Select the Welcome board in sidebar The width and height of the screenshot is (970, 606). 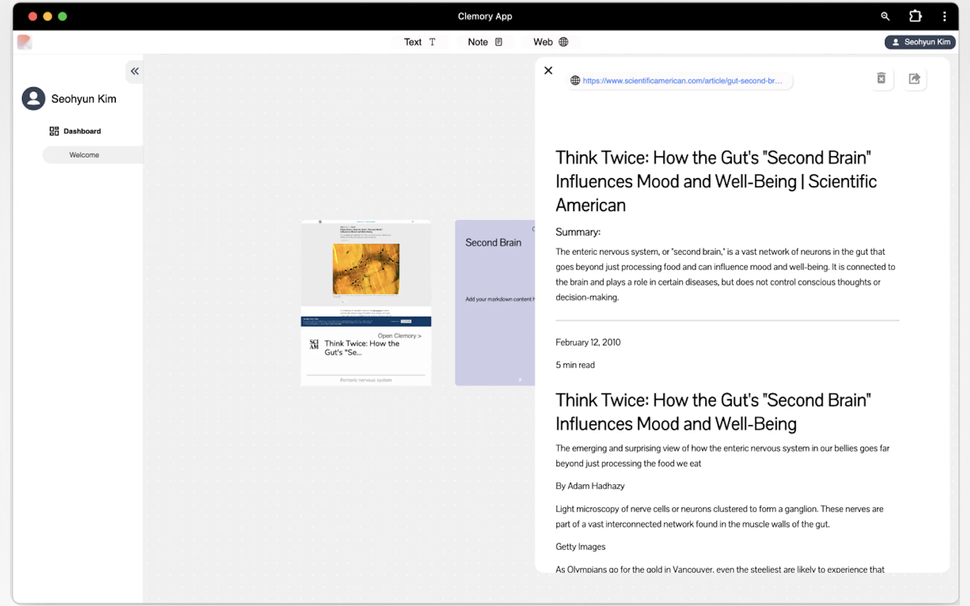point(93,155)
